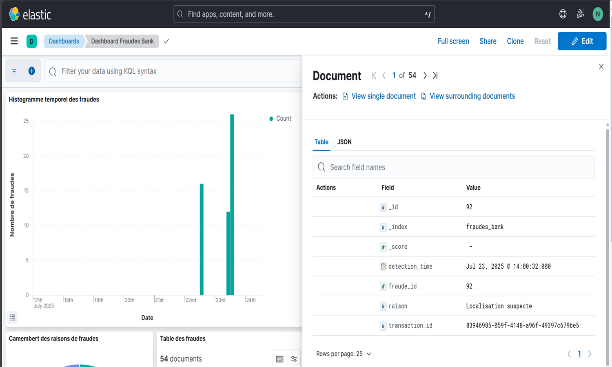
Task: Close the Document flyout
Action: (601, 66)
